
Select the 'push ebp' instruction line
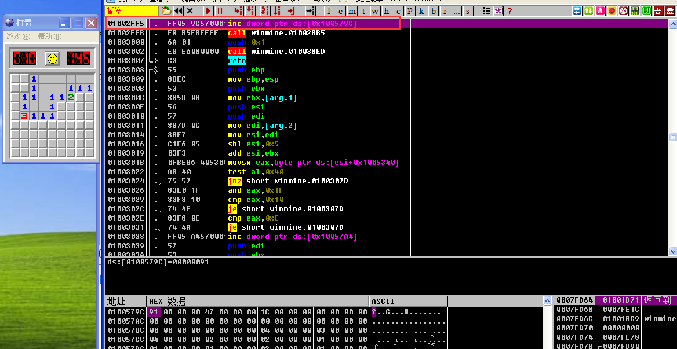coord(246,70)
